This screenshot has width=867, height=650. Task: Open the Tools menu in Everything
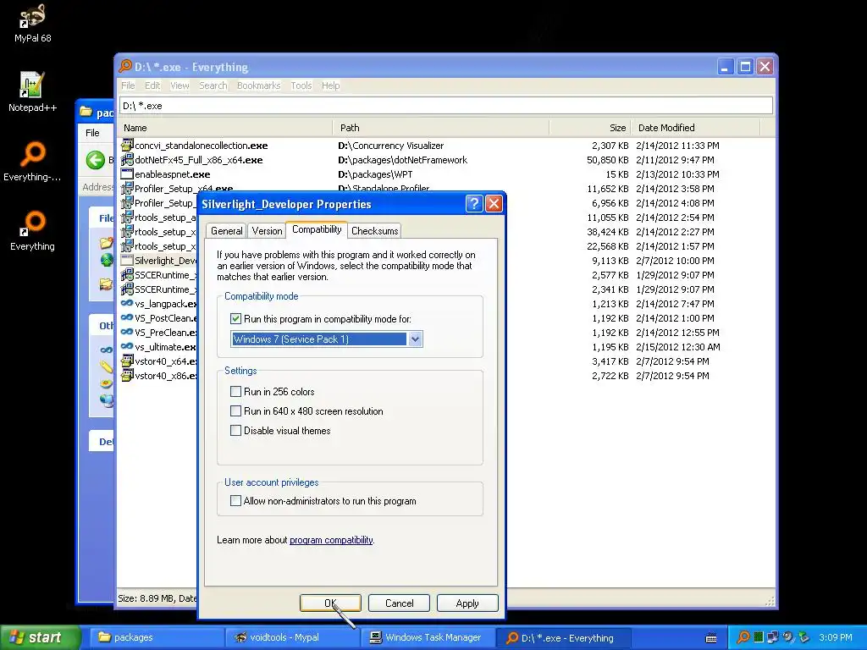[x=301, y=85]
